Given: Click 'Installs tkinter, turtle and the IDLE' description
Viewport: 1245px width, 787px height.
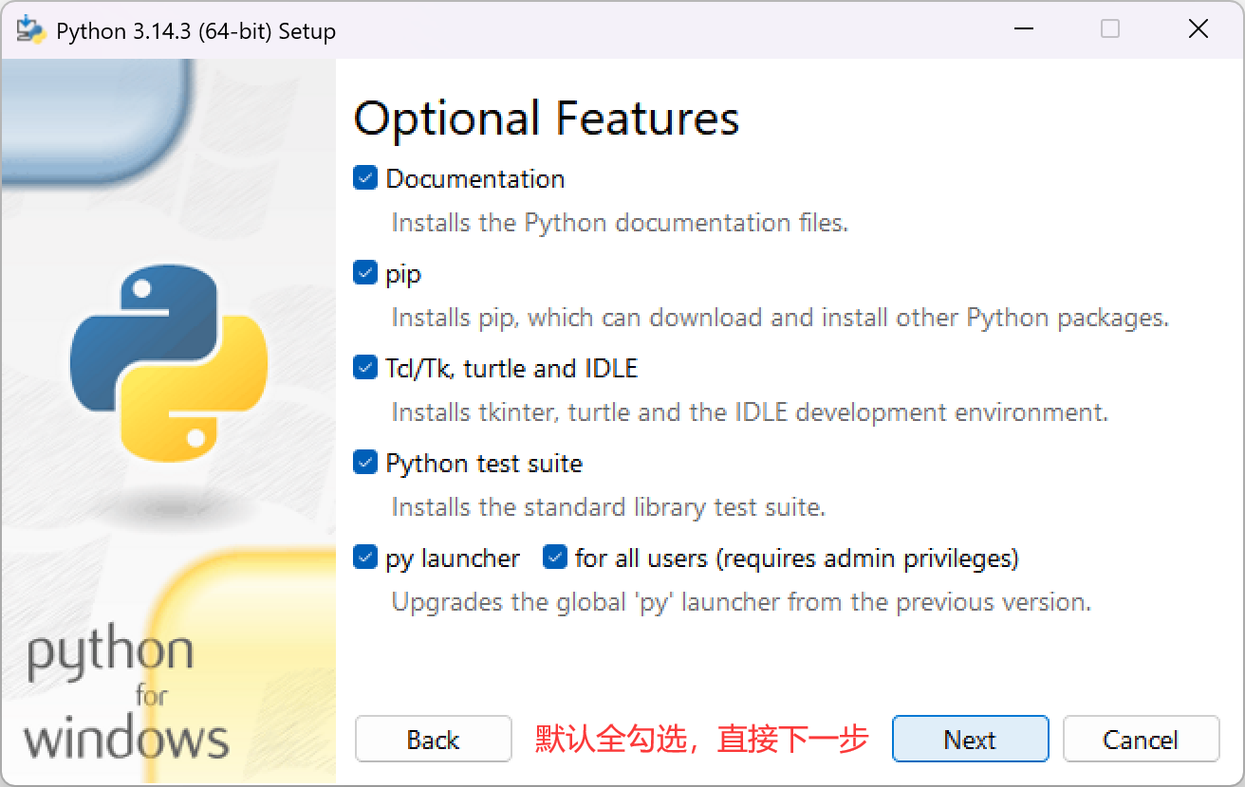Looking at the screenshot, I should pyautogui.click(x=750, y=412).
